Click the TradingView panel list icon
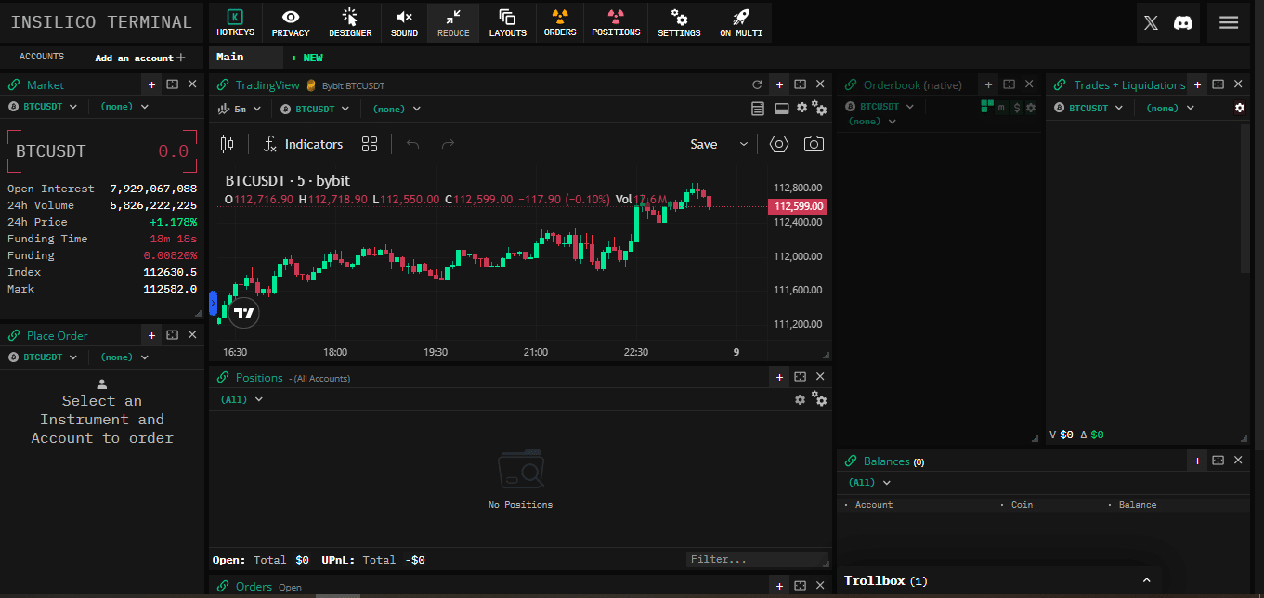The height and width of the screenshot is (598, 1264). point(758,109)
